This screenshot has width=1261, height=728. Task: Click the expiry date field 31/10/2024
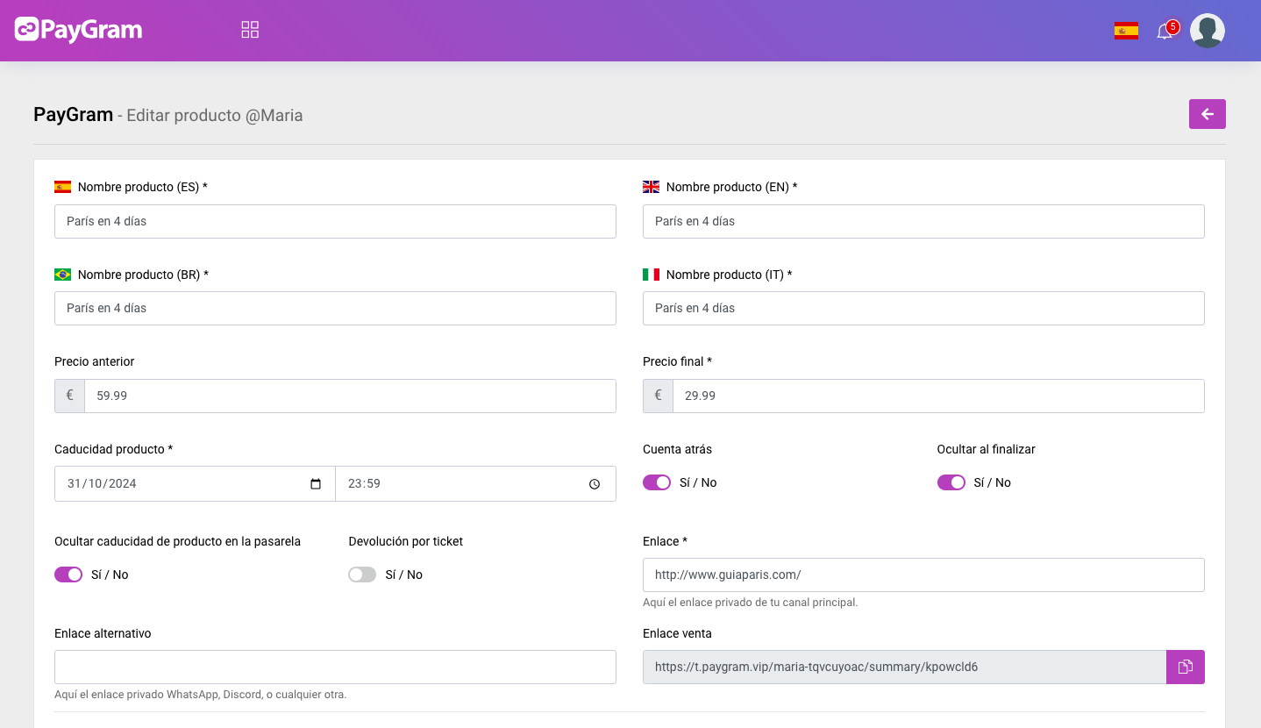(195, 483)
